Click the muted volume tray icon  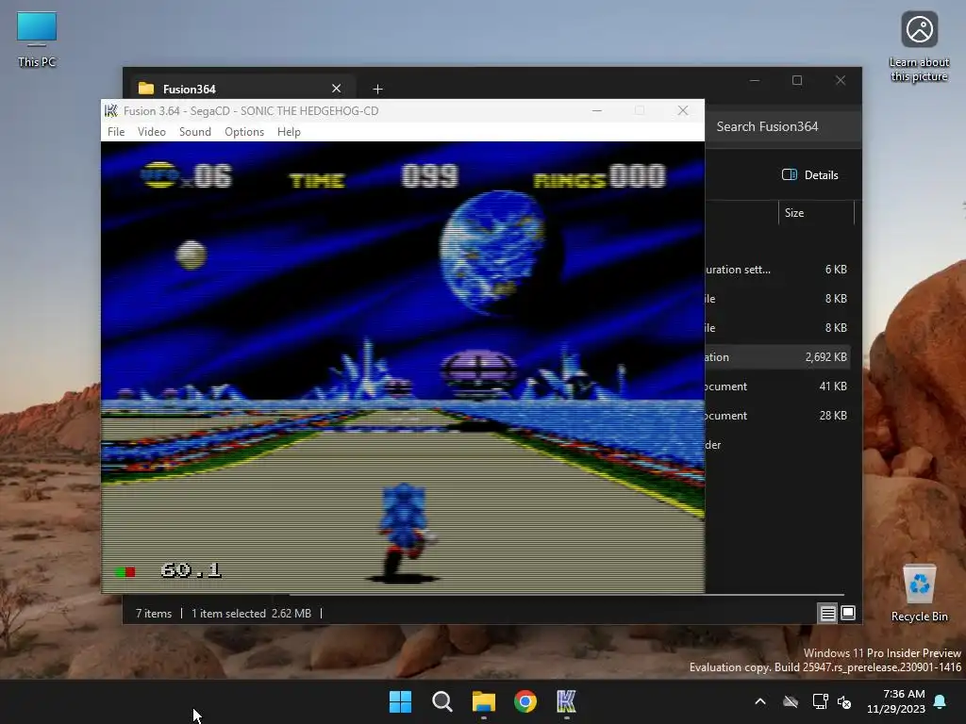coord(844,701)
